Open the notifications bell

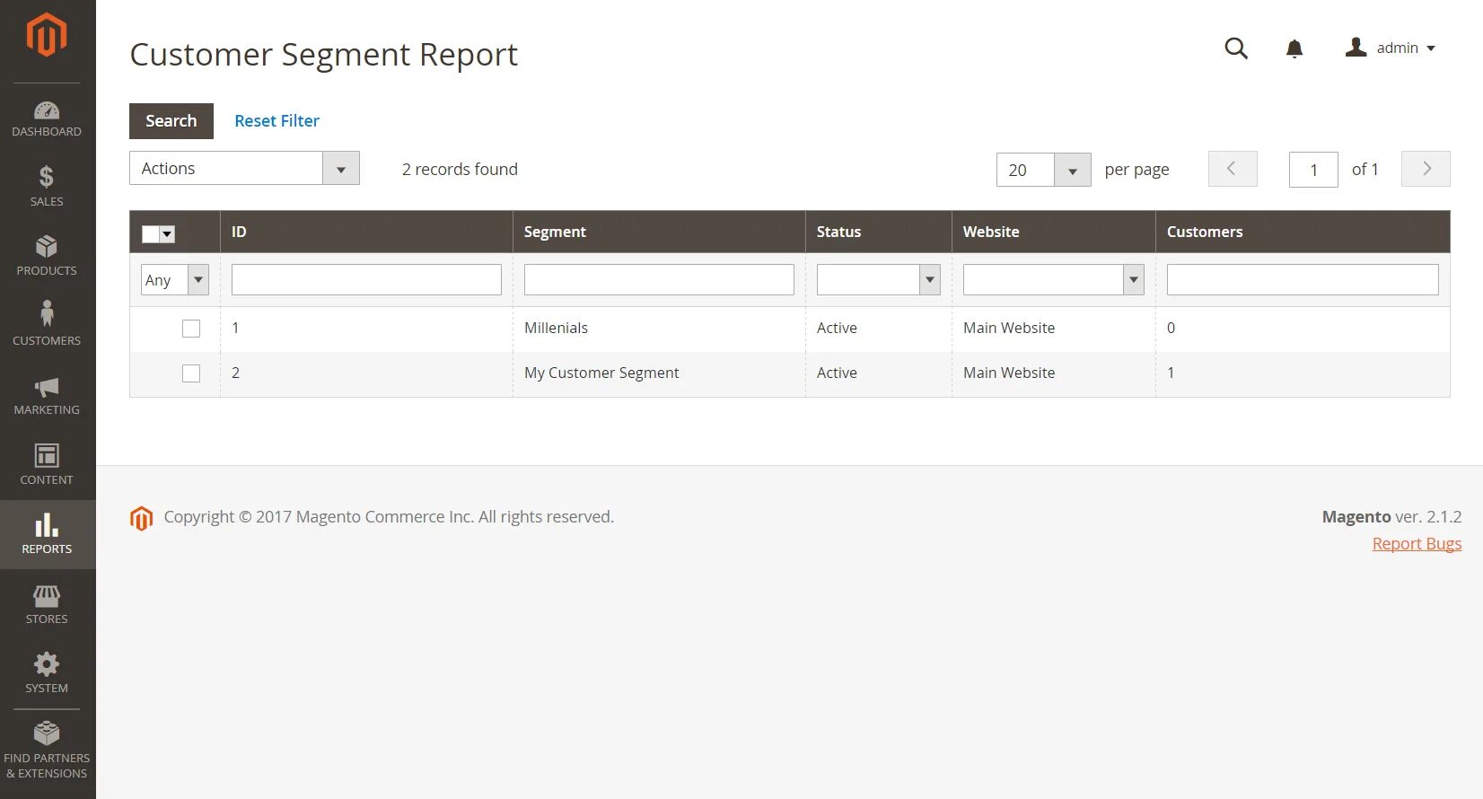coord(1294,48)
